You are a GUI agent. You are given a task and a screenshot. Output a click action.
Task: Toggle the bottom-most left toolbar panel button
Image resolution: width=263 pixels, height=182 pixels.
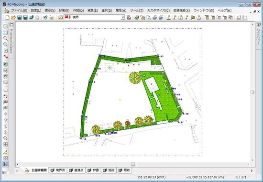(x=5, y=164)
